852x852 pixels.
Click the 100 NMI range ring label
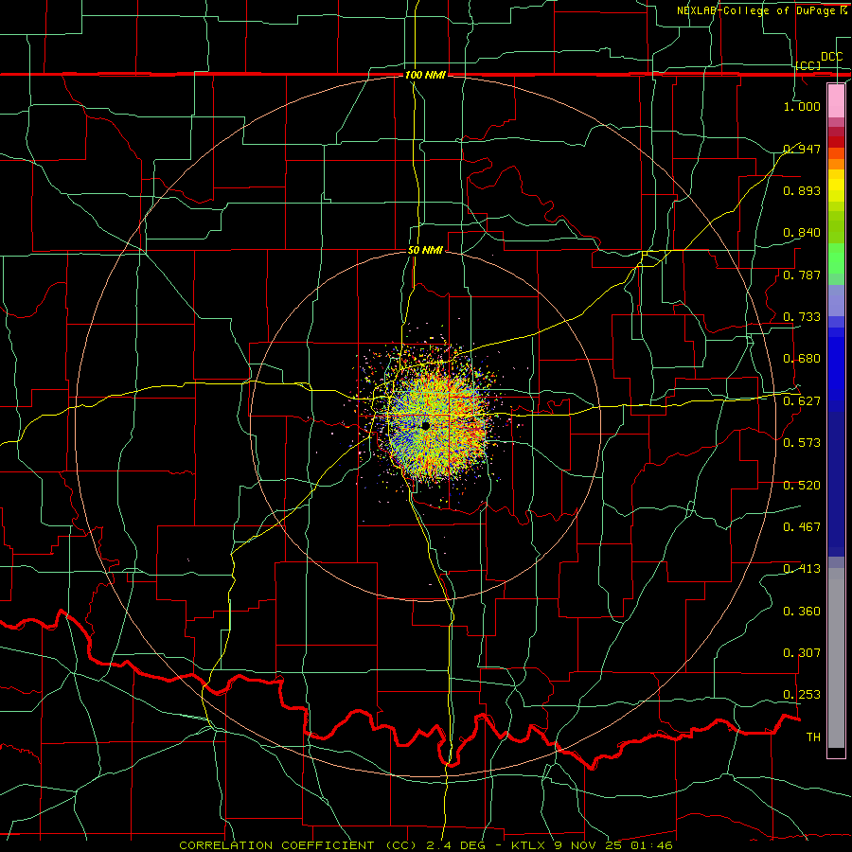(x=425, y=75)
